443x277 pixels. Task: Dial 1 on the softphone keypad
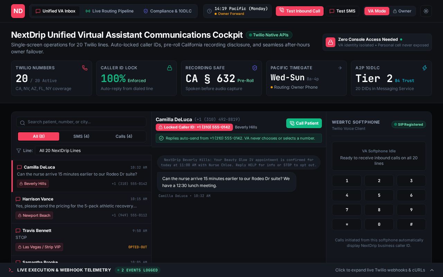point(347,181)
